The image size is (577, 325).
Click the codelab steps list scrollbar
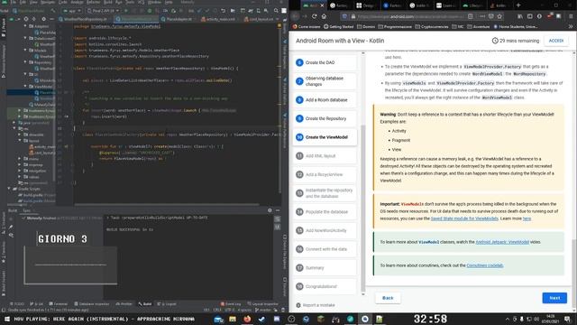point(363,209)
